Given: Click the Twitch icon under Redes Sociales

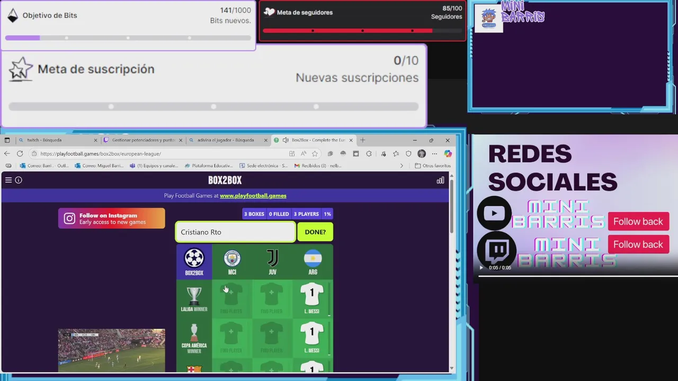Looking at the screenshot, I should [497, 249].
